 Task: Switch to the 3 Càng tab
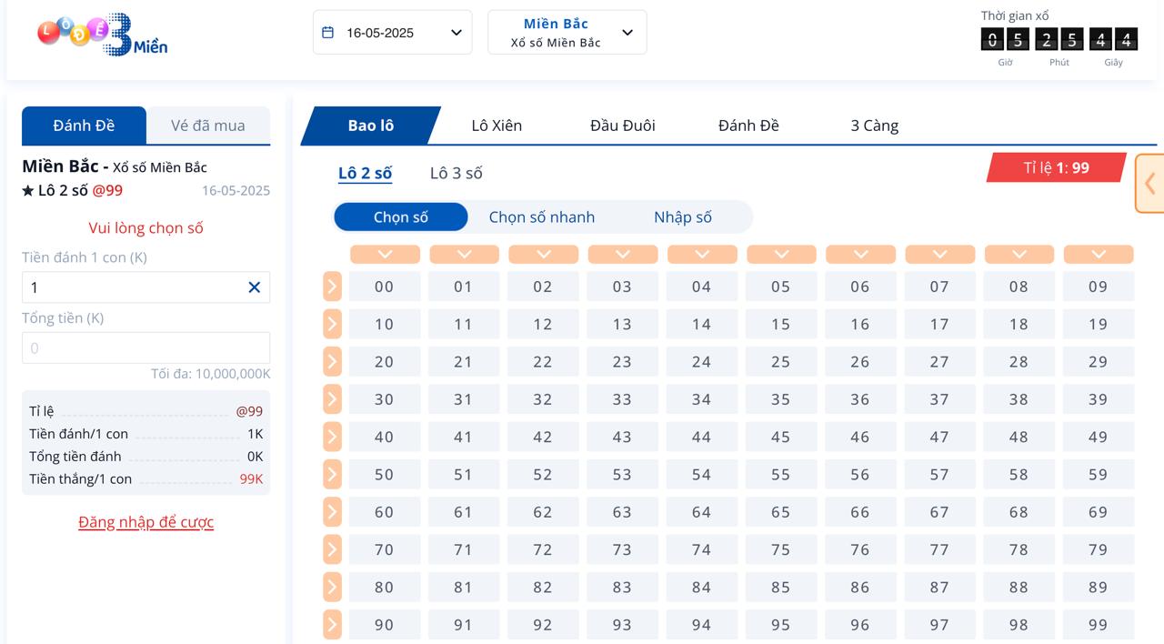[x=875, y=126]
